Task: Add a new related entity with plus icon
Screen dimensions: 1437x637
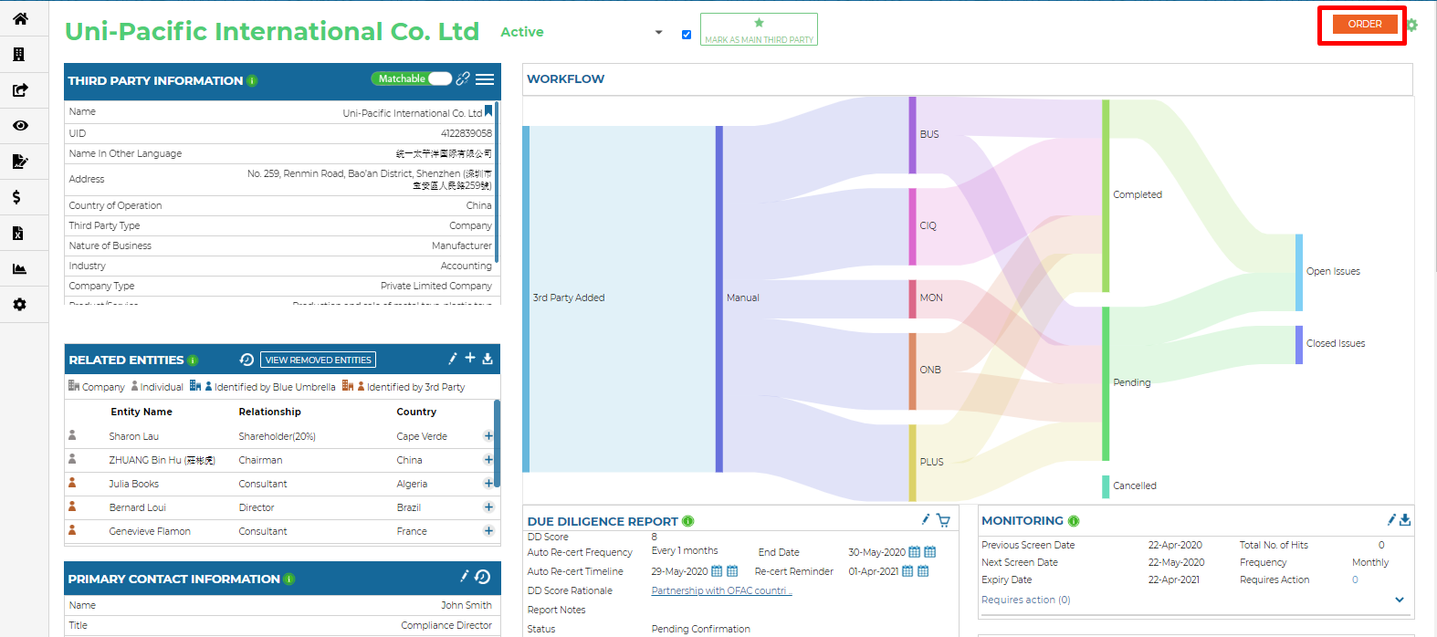Action: click(x=470, y=359)
